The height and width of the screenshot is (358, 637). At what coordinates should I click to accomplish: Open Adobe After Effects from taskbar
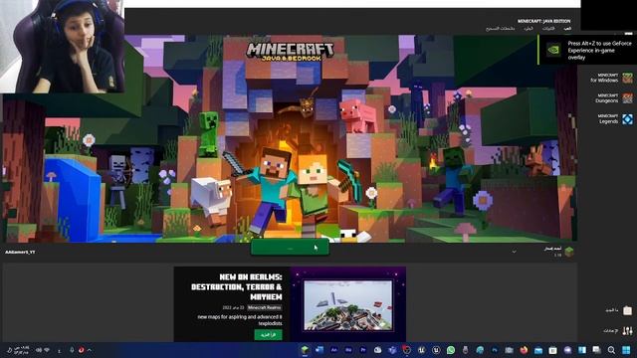pyautogui.click(x=334, y=350)
